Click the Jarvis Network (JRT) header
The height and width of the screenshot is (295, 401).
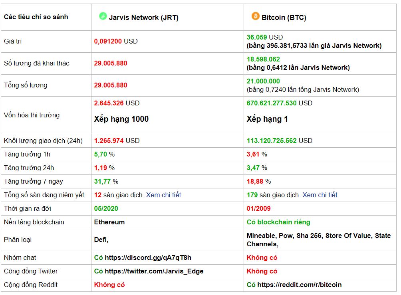pyautogui.click(x=144, y=18)
